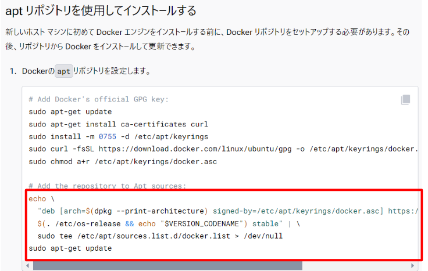Click the first 'sudo apt-get update' line
The width and height of the screenshot is (428, 271).
[x=70, y=112]
